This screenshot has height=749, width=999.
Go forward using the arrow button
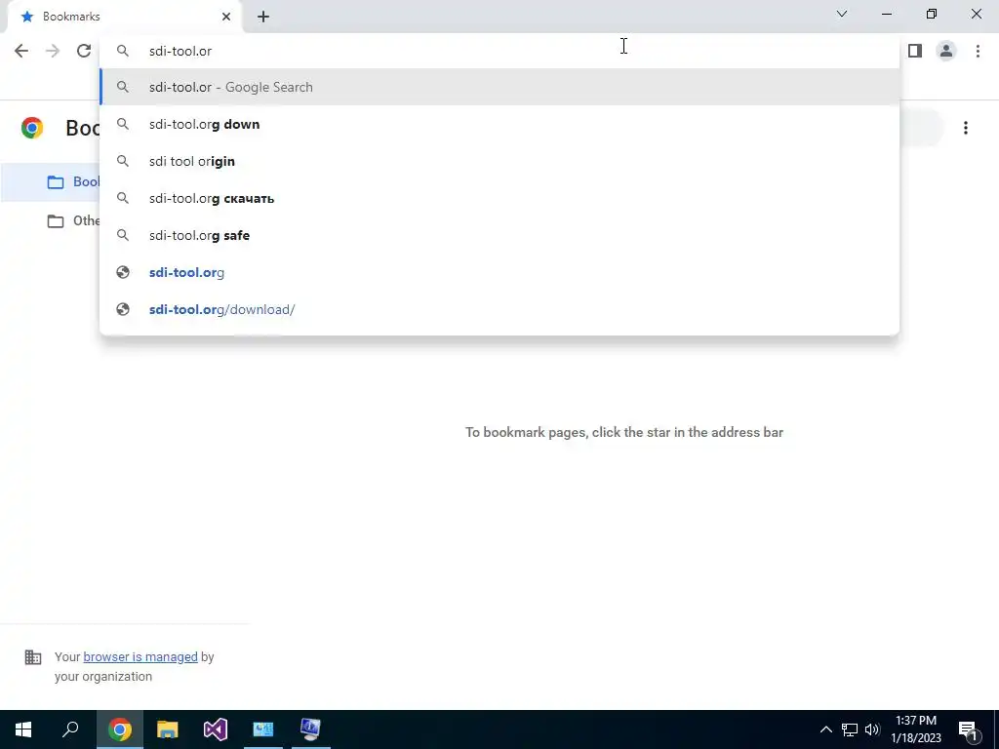(x=53, y=51)
